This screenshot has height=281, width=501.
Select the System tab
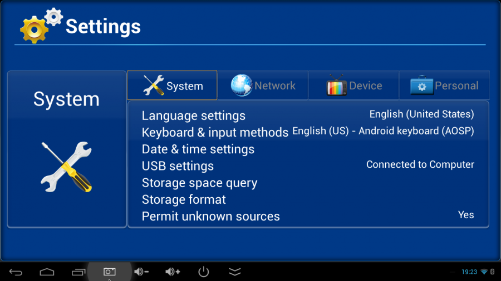172,86
